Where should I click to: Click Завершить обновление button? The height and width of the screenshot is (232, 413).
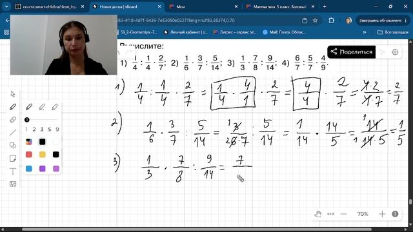(x=383, y=20)
